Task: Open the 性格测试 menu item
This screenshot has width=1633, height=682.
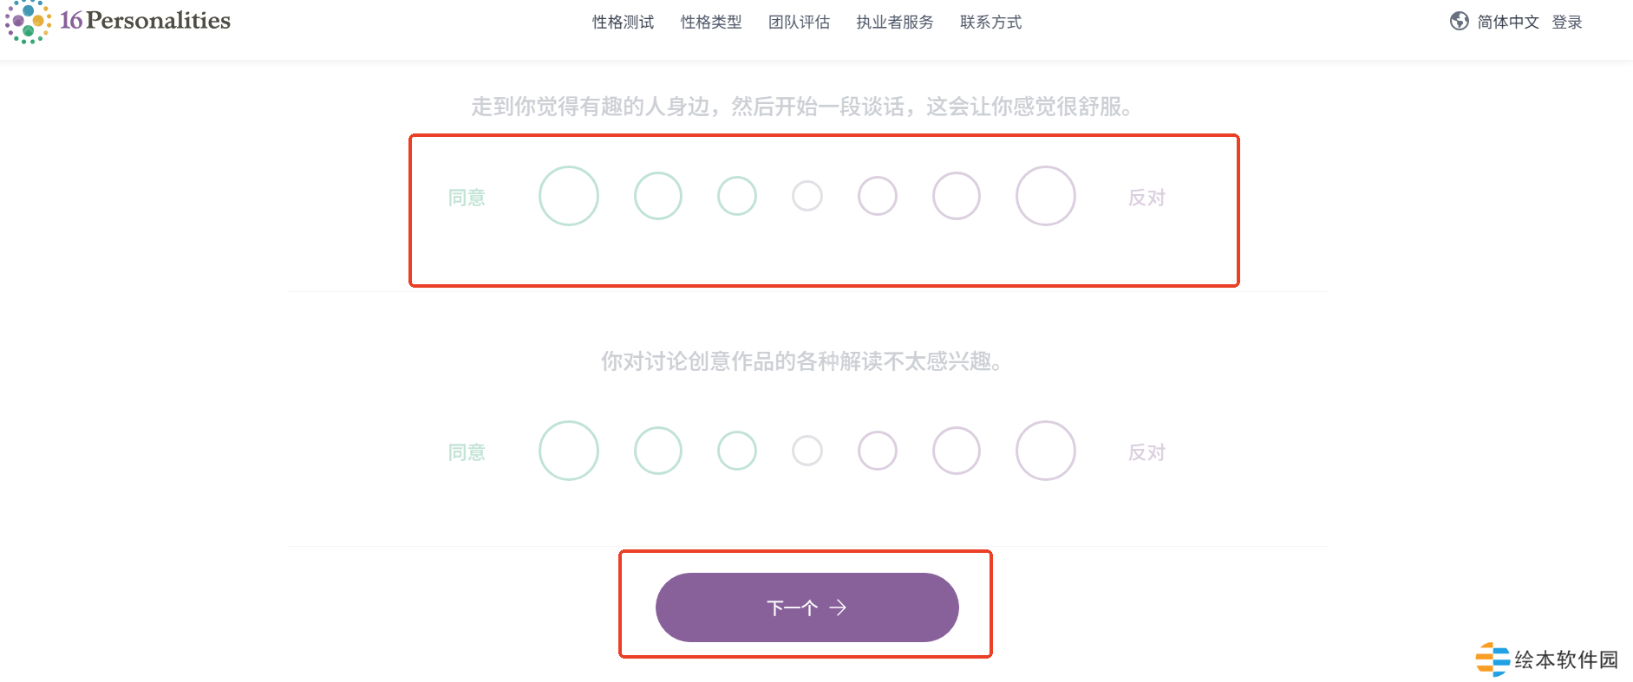Action: coord(623,23)
